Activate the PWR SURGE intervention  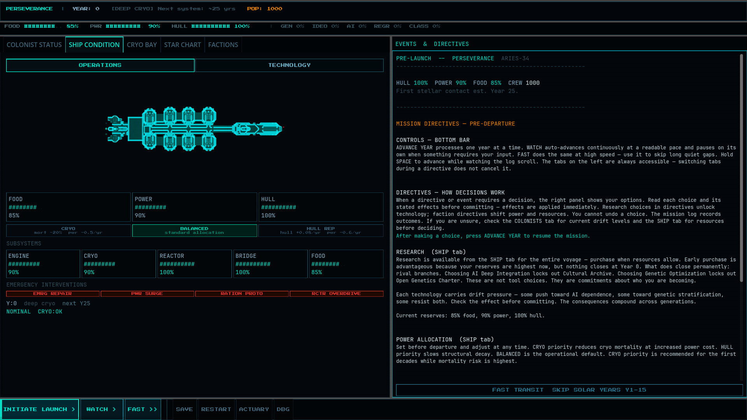147,294
